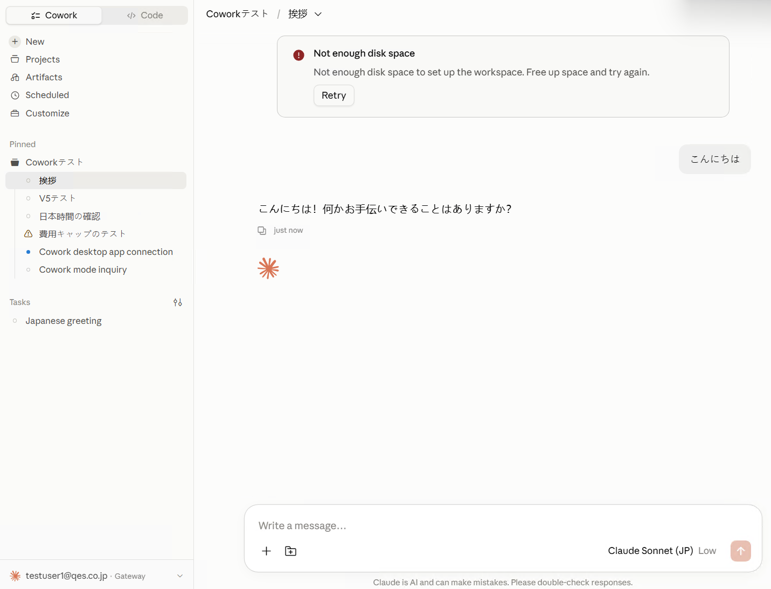This screenshot has height=589, width=771.
Task: Open Projects in the sidebar
Action: click(x=43, y=59)
